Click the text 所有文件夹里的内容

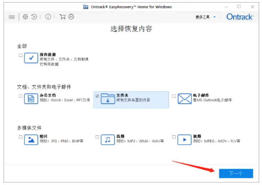point(133,100)
